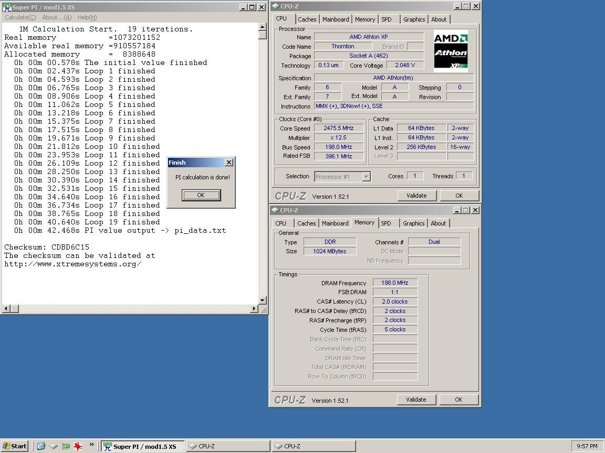Close the Finish dialog with X

[x=229, y=163]
